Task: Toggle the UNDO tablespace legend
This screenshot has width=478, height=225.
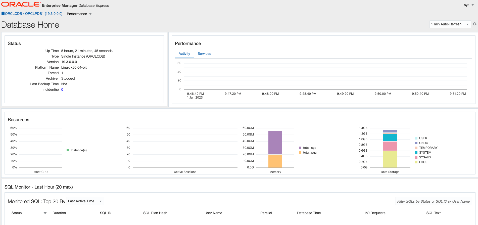Action: 421,143
